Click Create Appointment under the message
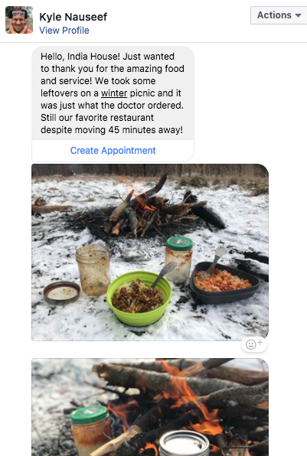307x456 pixels. tap(113, 151)
